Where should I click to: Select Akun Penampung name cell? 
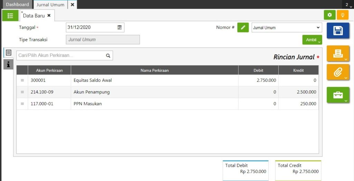(155, 92)
